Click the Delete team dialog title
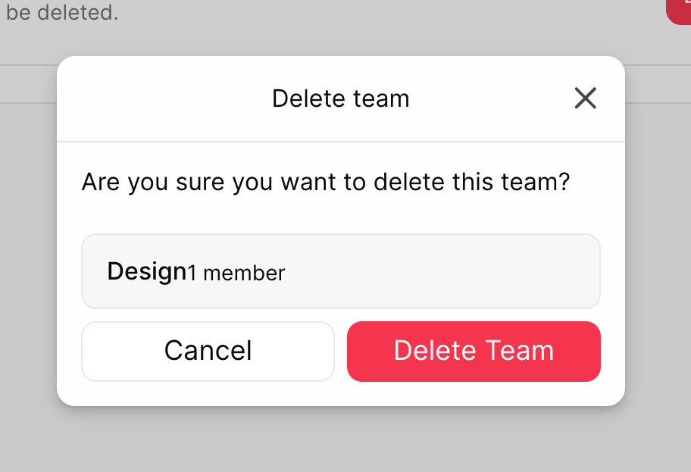Viewport: 691px width, 472px height. [340, 98]
